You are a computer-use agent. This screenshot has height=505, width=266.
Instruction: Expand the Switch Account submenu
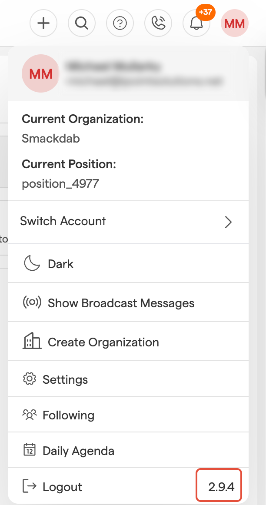[x=63, y=221]
